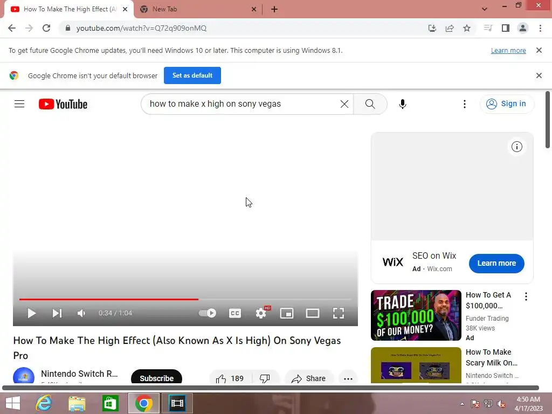Like the video thumbs up
552x414 pixels.
(x=231, y=378)
